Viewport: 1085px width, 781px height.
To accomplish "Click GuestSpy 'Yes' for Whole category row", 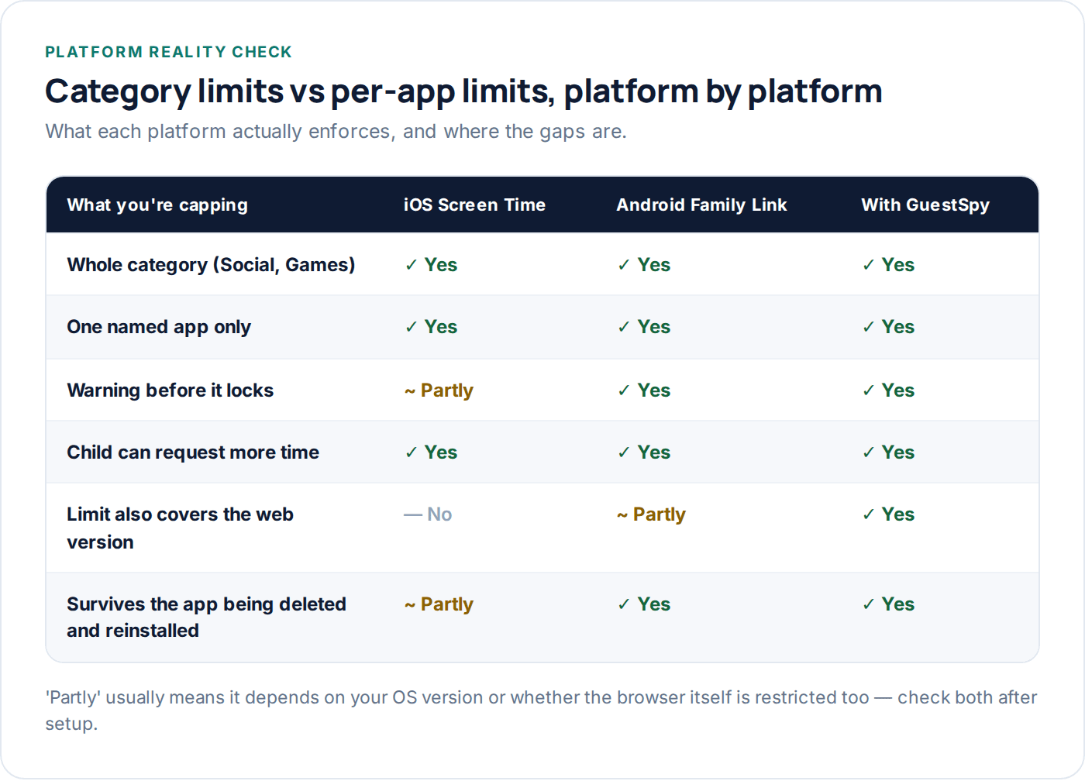I will tap(888, 265).
